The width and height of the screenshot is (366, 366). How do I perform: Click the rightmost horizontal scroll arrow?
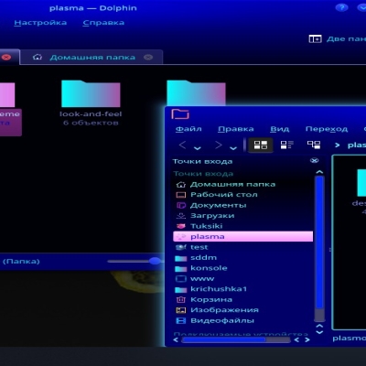(x=307, y=339)
